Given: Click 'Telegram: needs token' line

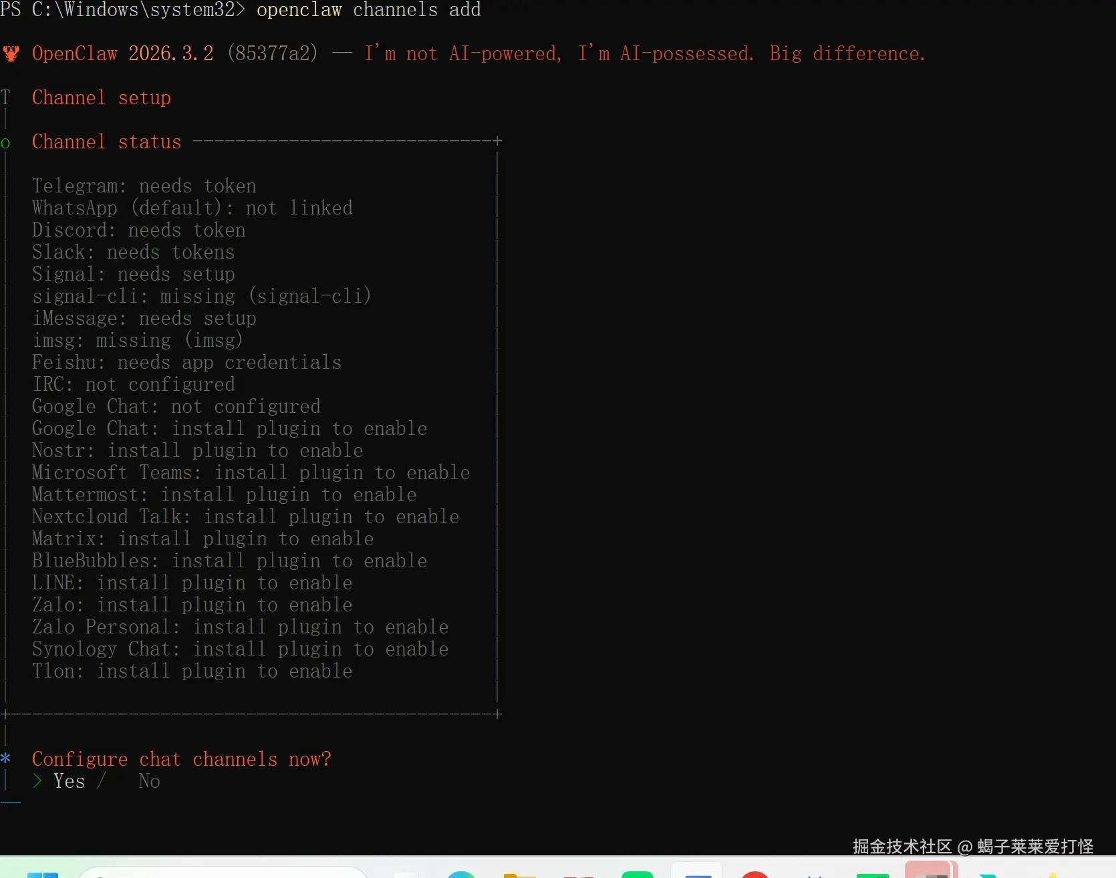Looking at the screenshot, I should click(x=144, y=186).
